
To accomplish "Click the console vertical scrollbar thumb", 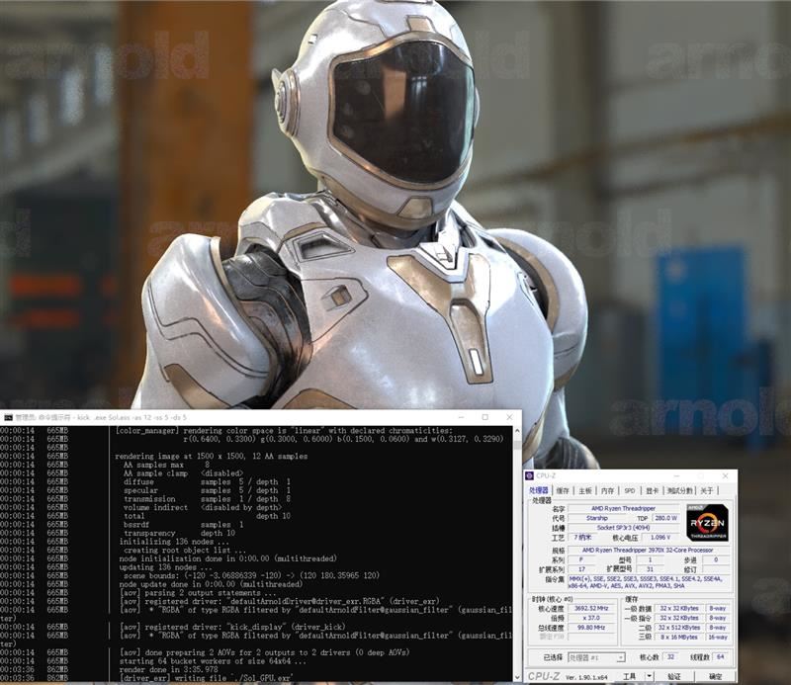I will pos(517,444).
